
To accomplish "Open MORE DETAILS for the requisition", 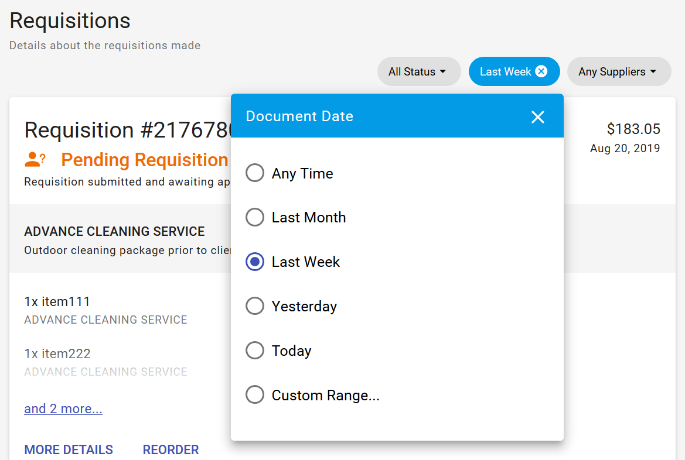I will click(x=69, y=449).
